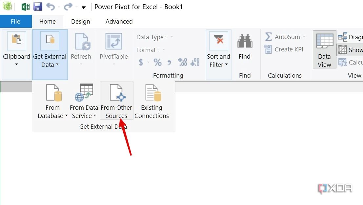Switch to the Design tab

(80, 21)
